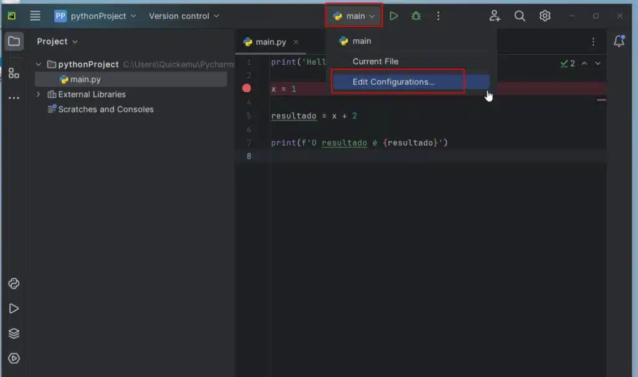Collapse the pythonProject tree node
This screenshot has width=638, height=377.
coord(39,64)
